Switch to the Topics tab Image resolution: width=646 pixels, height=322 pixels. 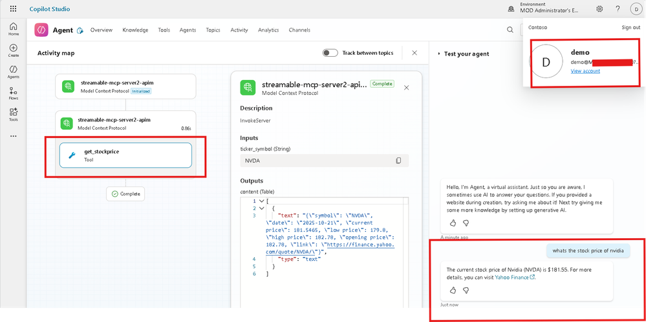pyautogui.click(x=213, y=30)
